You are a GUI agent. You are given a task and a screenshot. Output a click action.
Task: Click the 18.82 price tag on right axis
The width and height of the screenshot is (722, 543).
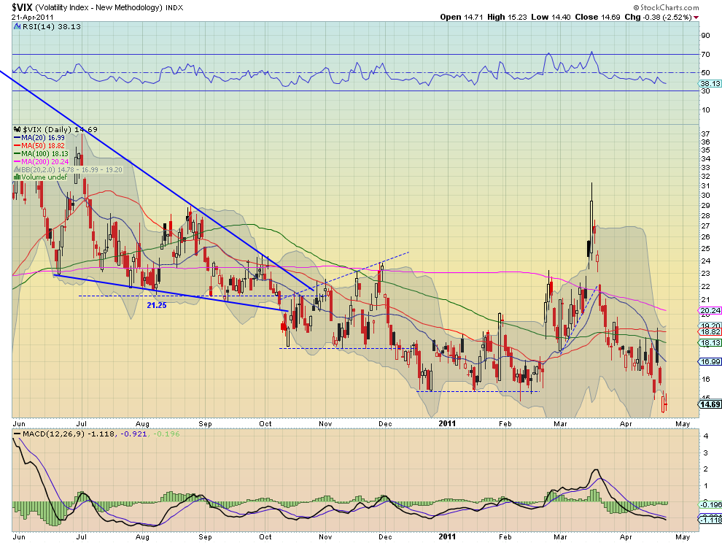[710, 332]
